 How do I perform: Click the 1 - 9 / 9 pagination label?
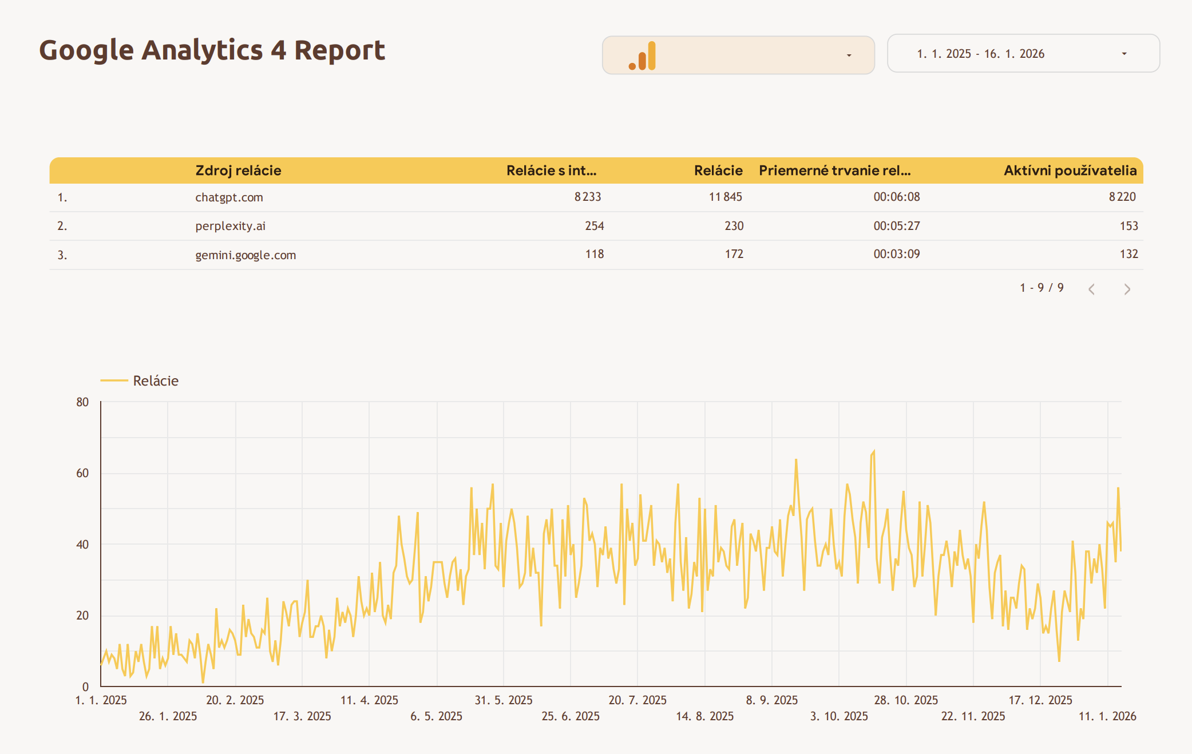coord(1041,288)
